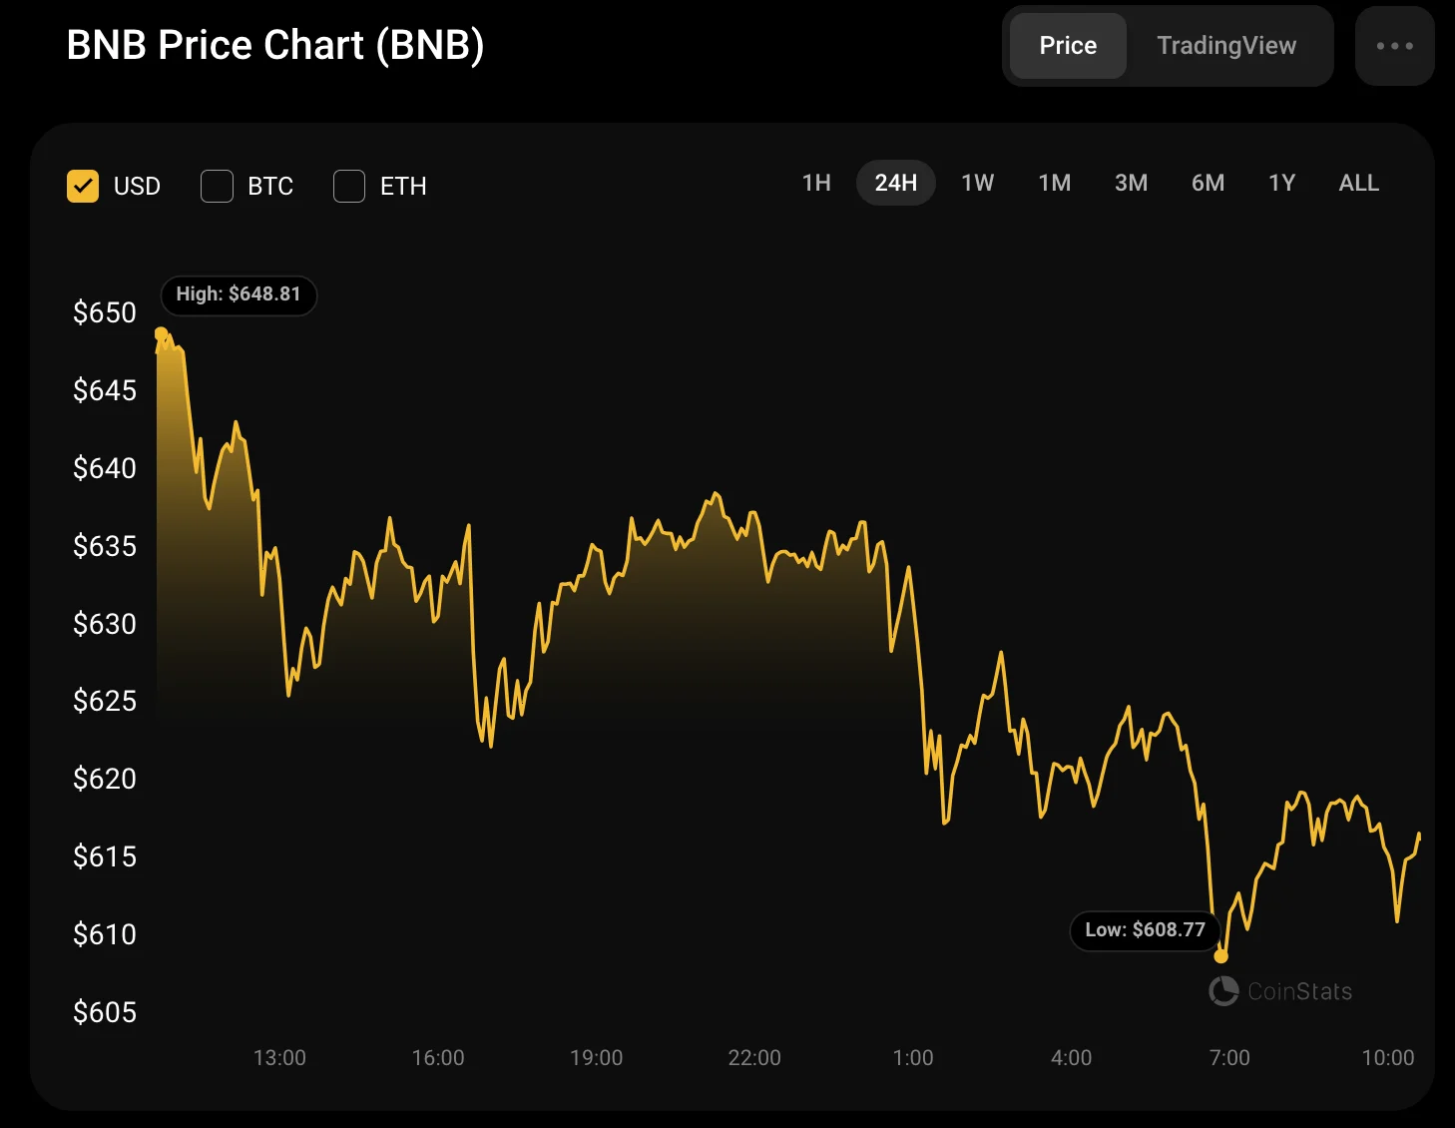
Task: Select the Price chart tab
Action: tap(1068, 46)
